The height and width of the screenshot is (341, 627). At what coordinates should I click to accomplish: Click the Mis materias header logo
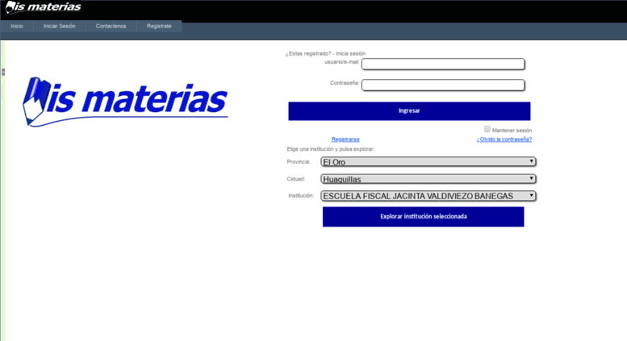[x=43, y=7]
